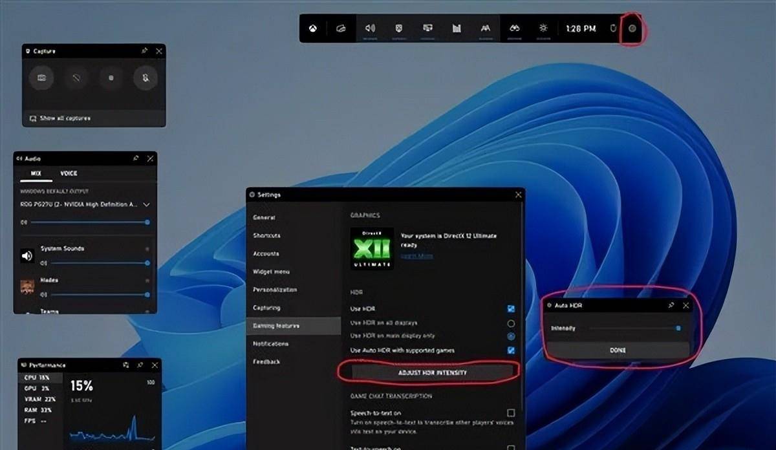Click the DirectX 12 Ultimate logo thumbnail
This screenshot has height=450, width=776.
[372, 248]
